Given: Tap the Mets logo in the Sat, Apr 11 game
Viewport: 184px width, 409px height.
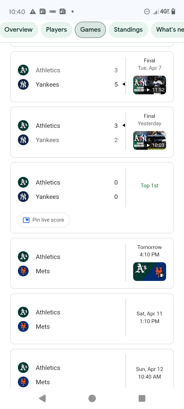Looking at the screenshot, I should point(23,326).
